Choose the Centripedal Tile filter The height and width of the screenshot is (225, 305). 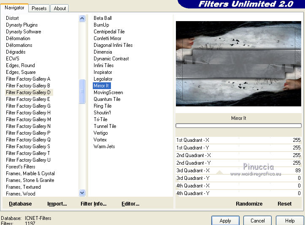pos(109,32)
